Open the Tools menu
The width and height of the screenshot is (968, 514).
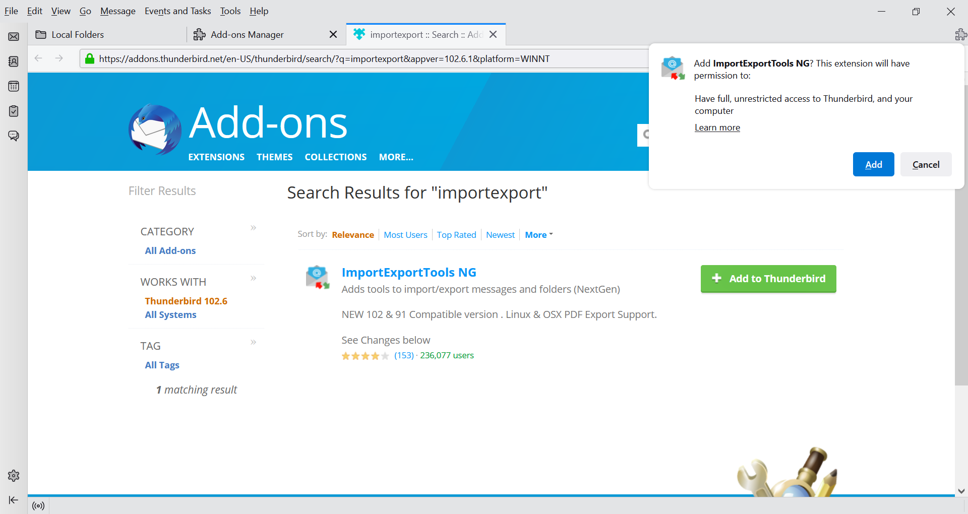point(230,11)
